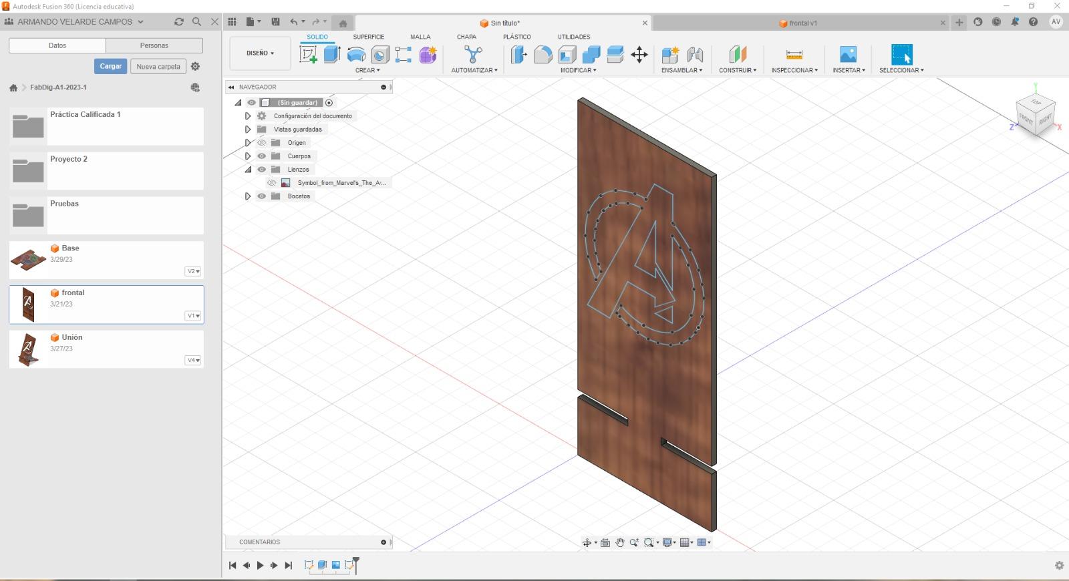Save the document with floppy icon
The width and height of the screenshot is (1069, 581).
click(x=275, y=22)
